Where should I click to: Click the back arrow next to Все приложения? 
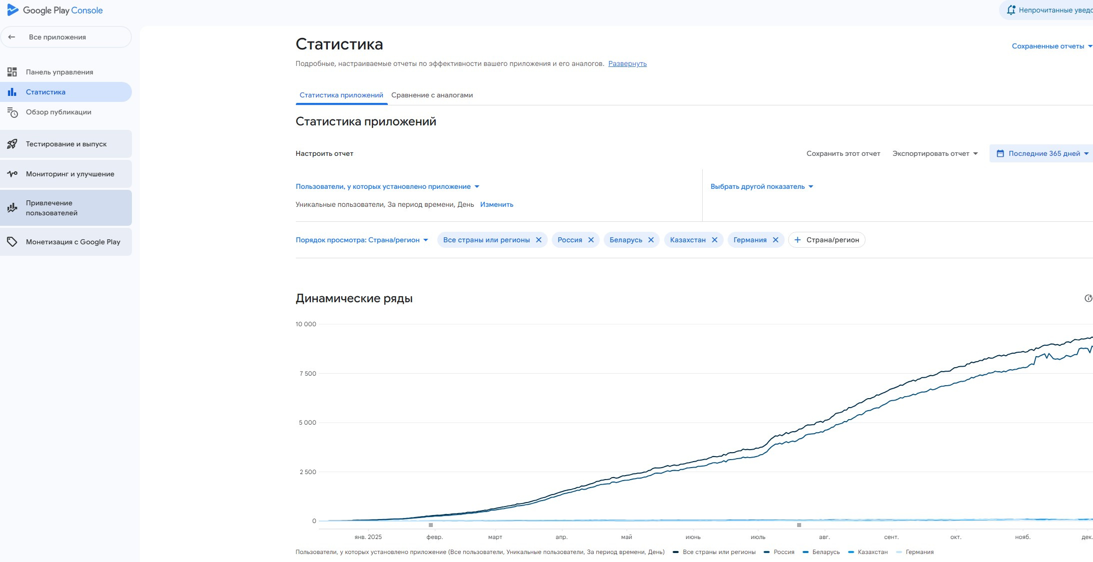pos(12,37)
